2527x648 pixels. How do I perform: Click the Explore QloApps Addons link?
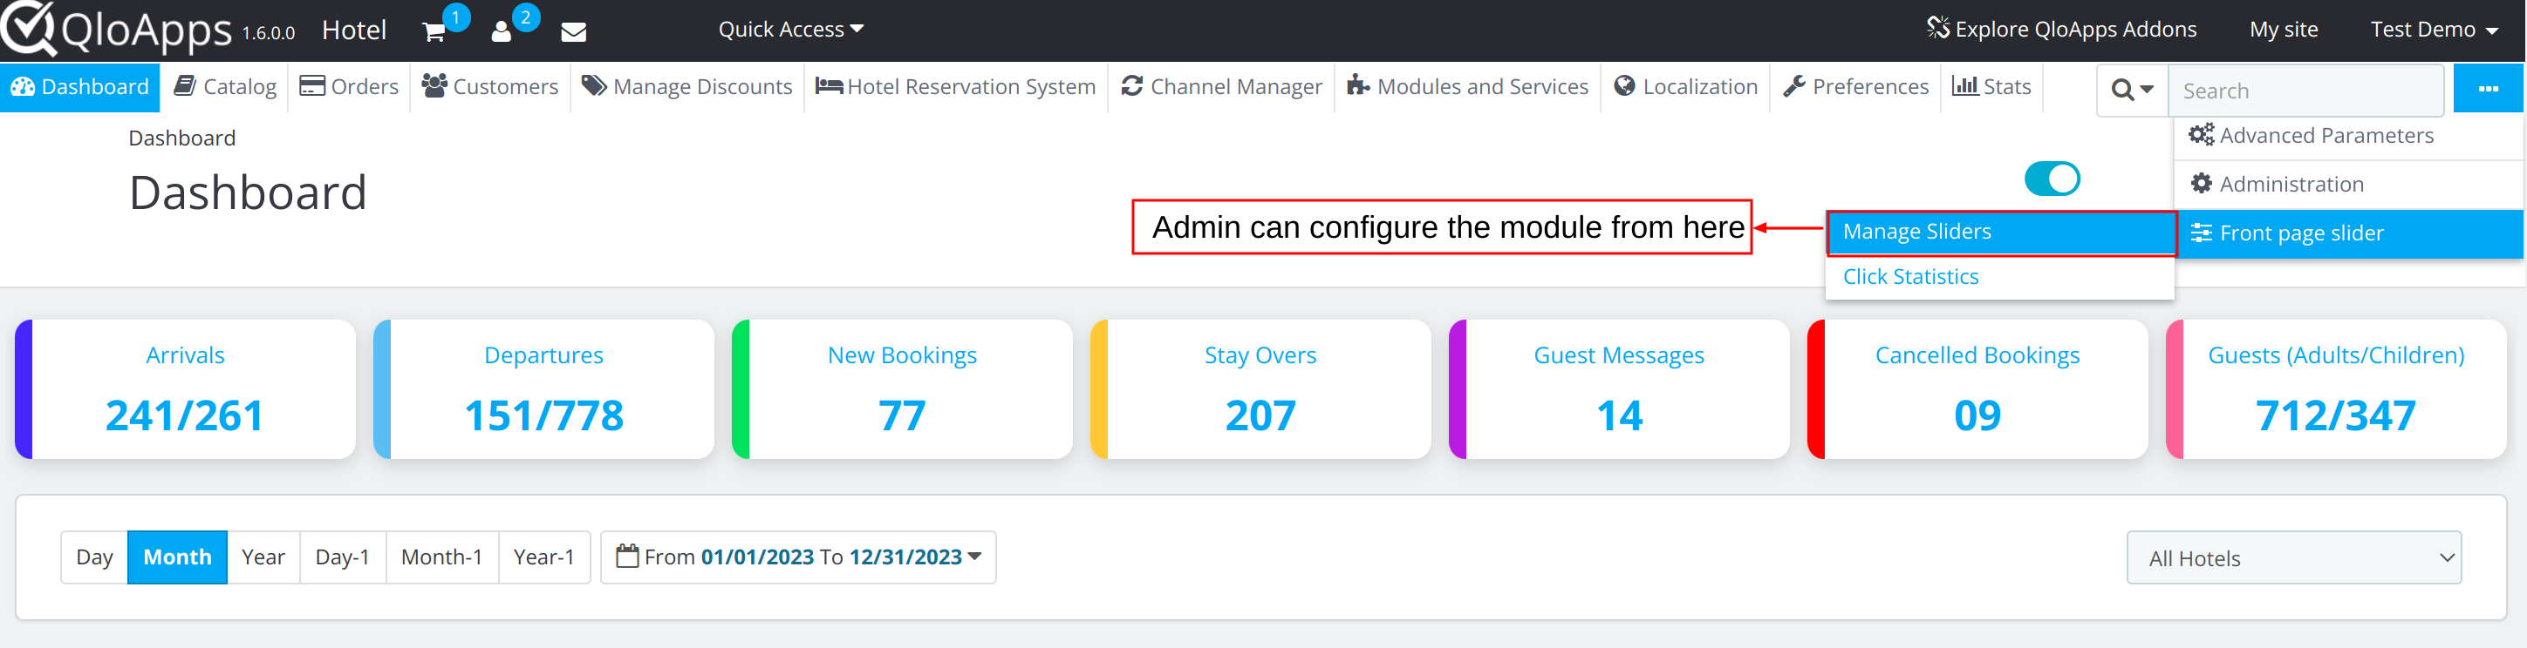point(2062,30)
